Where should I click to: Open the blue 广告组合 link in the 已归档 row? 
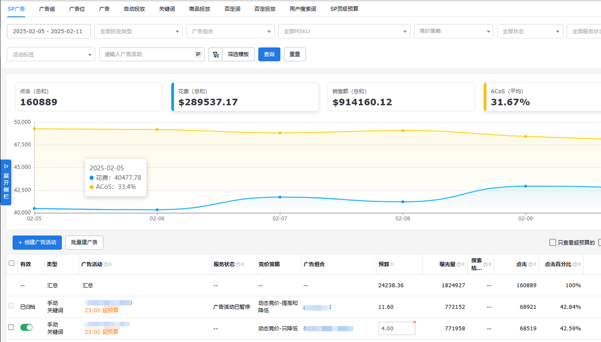318,307
